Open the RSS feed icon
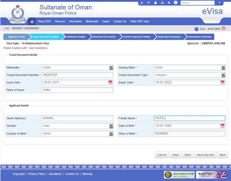The image size is (231, 181). 169,3
